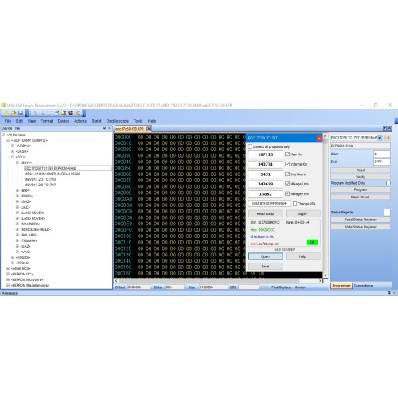Open the www.softdump.net link
Viewport: 398px width, 398px height.
265,244
